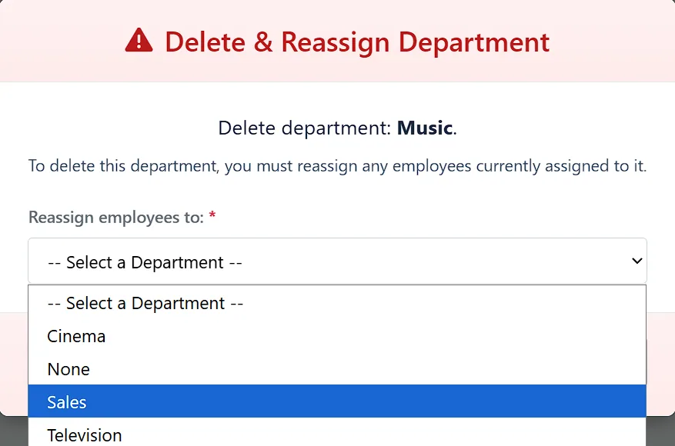Select None from the department list

click(69, 369)
